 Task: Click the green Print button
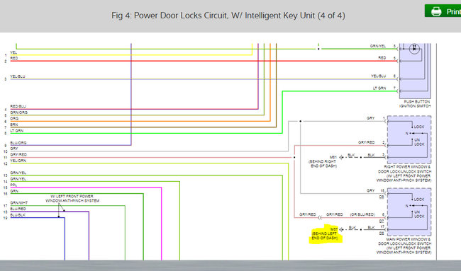click(443, 11)
